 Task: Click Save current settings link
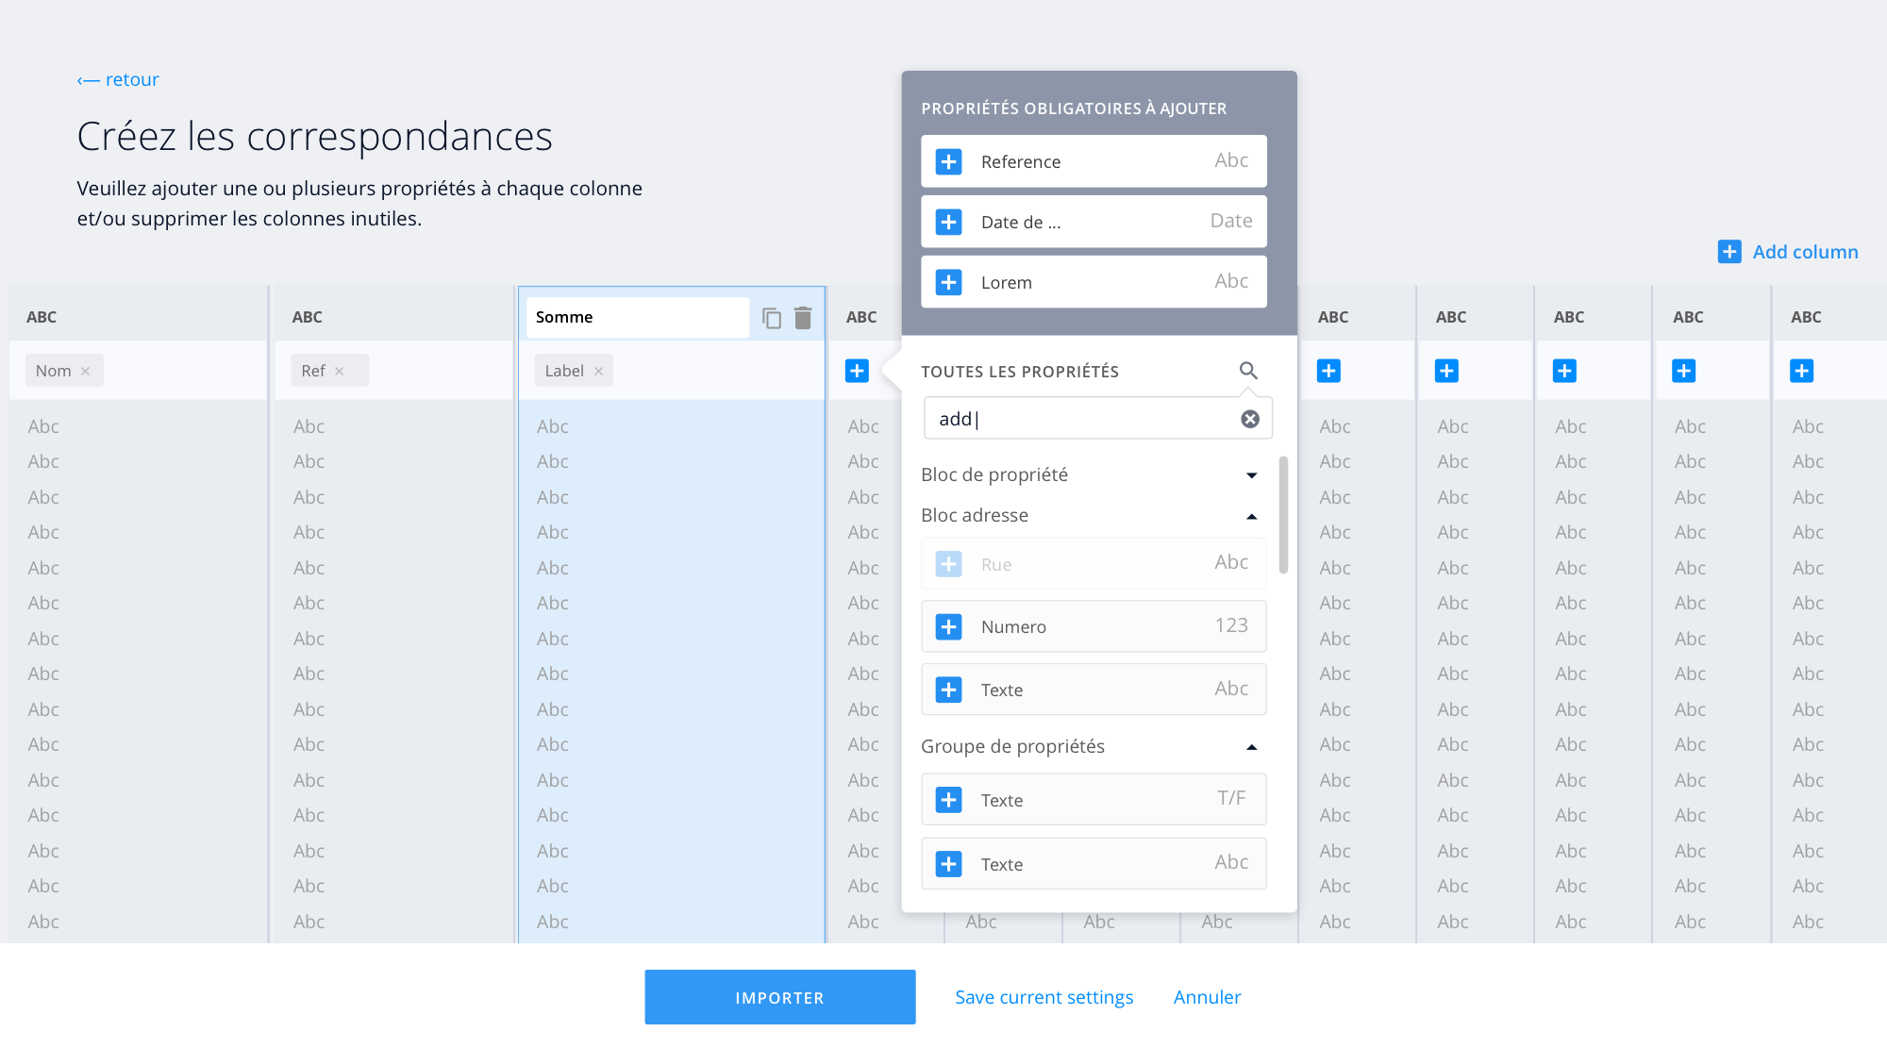click(1044, 997)
